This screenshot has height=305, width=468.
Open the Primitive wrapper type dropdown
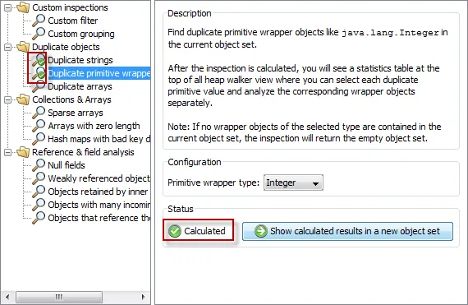[293, 183]
